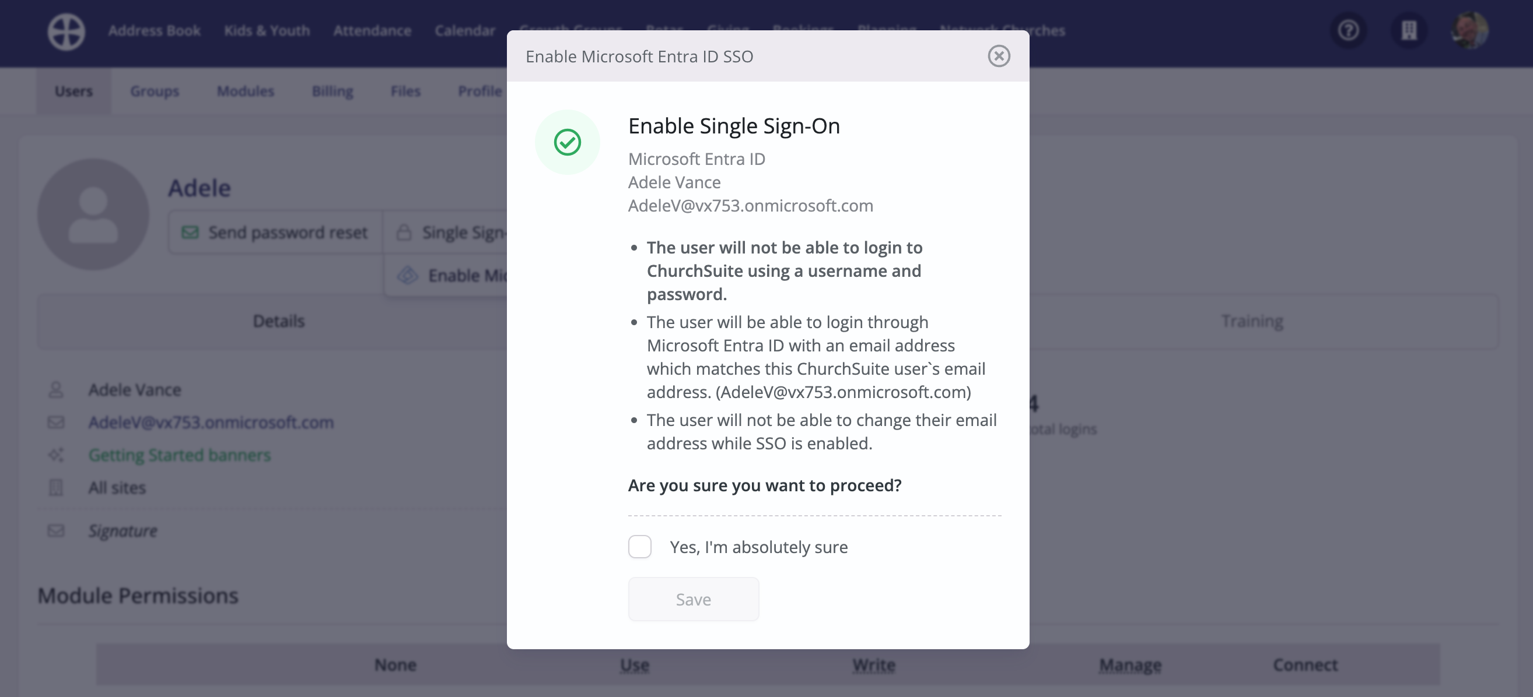Click the AdeleV@vx753.onmicrosoft.com email link
This screenshot has width=1533, height=697.
[x=211, y=422]
